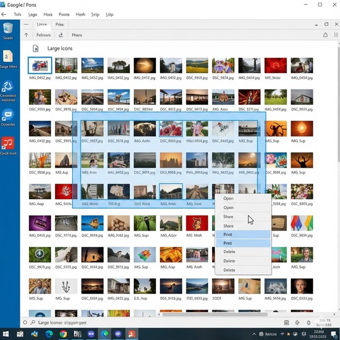Switch to the Pris: tab
340x340 pixels.
click(x=60, y=24)
